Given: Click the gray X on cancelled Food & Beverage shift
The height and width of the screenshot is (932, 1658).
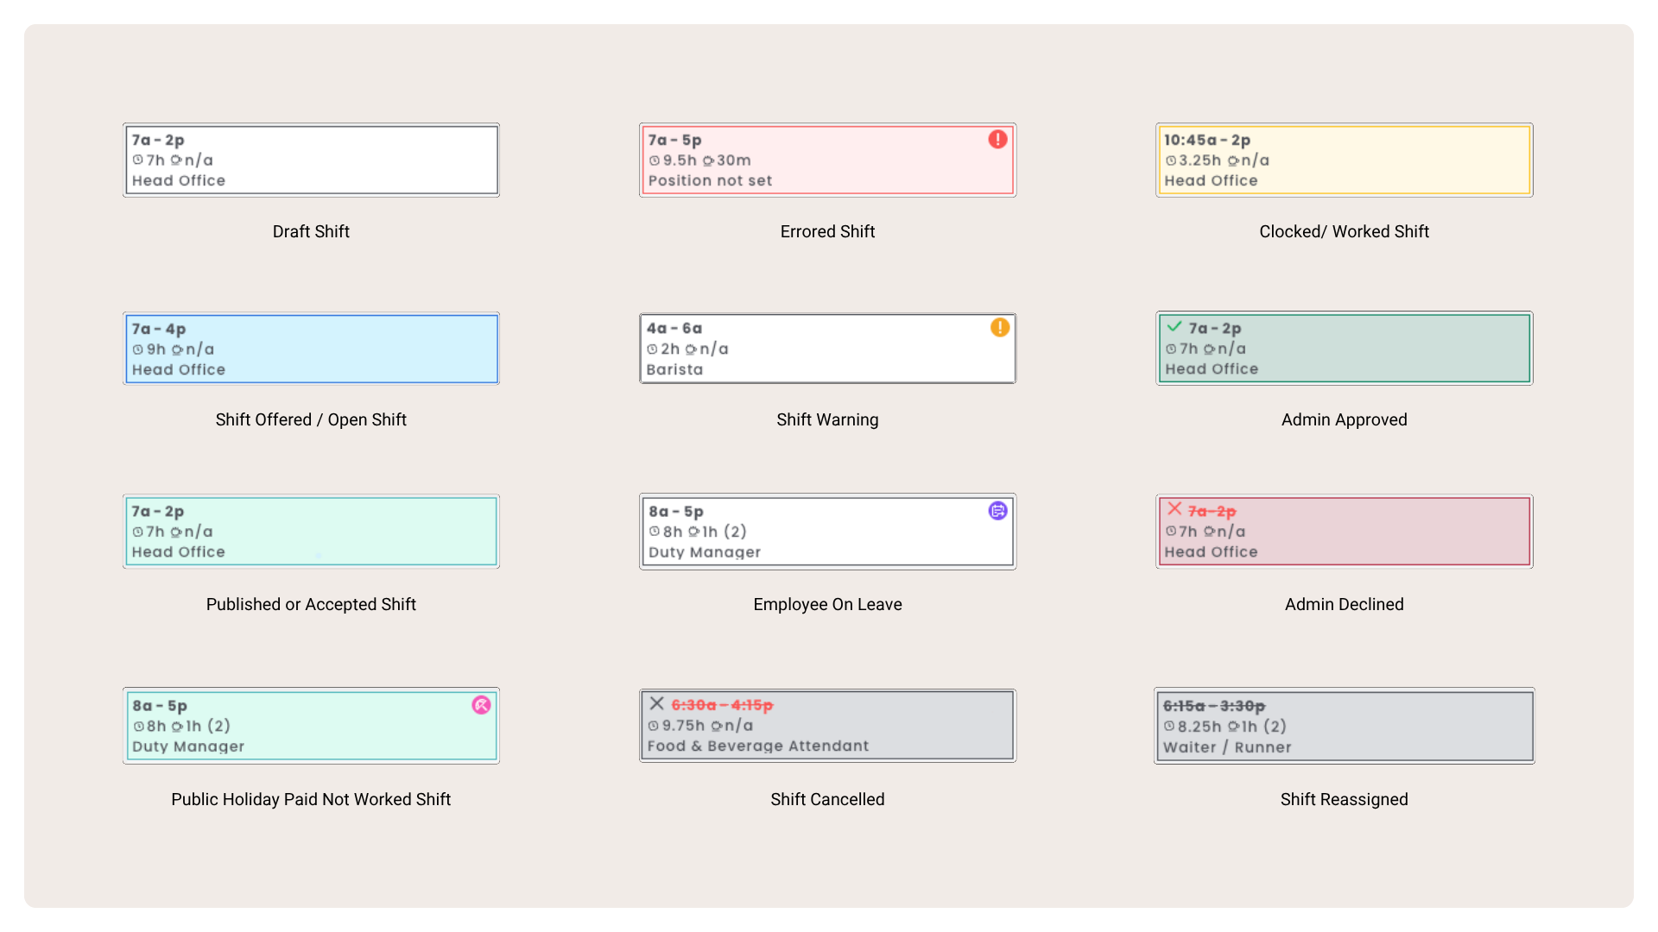Looking at the screenshot, I should [x=657, y=703].
